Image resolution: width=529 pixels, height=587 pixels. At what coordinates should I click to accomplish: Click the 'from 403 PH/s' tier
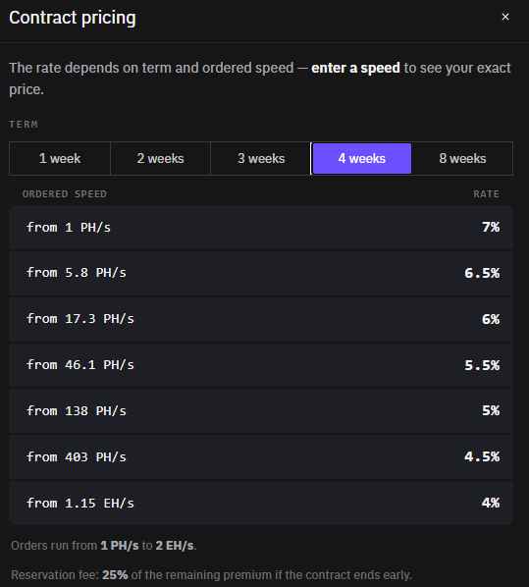click(261, 456)
